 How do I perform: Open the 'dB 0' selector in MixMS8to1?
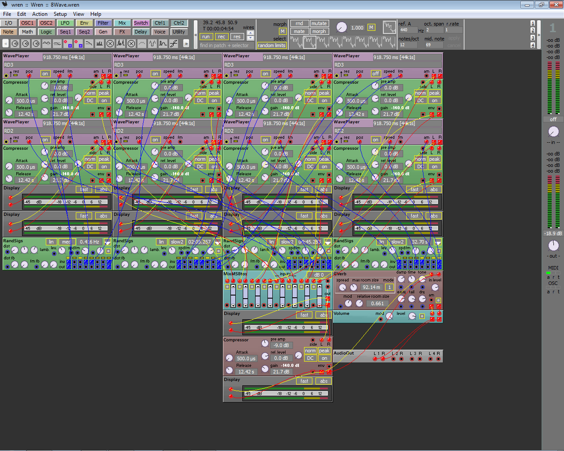click(x=319, y=275)
